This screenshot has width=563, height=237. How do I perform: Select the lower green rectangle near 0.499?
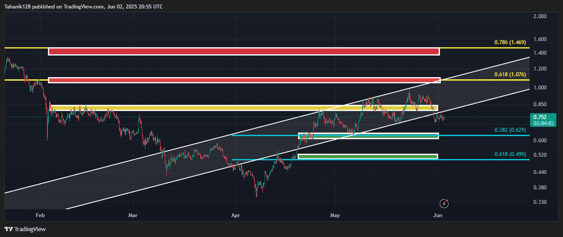368,156
